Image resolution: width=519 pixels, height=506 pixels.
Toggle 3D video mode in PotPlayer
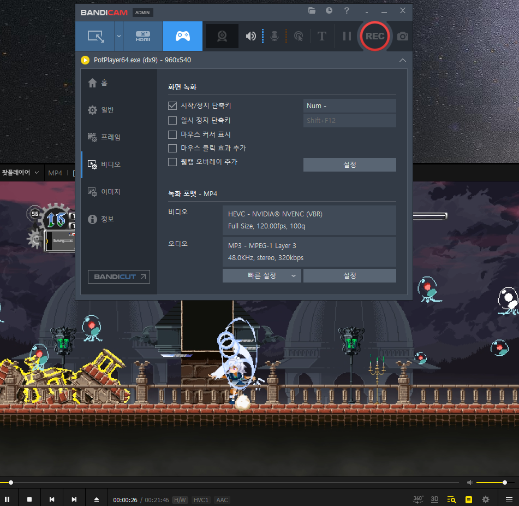[434, 499]
